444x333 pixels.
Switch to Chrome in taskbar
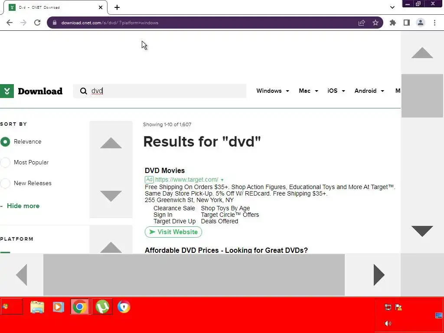point(80,307)
